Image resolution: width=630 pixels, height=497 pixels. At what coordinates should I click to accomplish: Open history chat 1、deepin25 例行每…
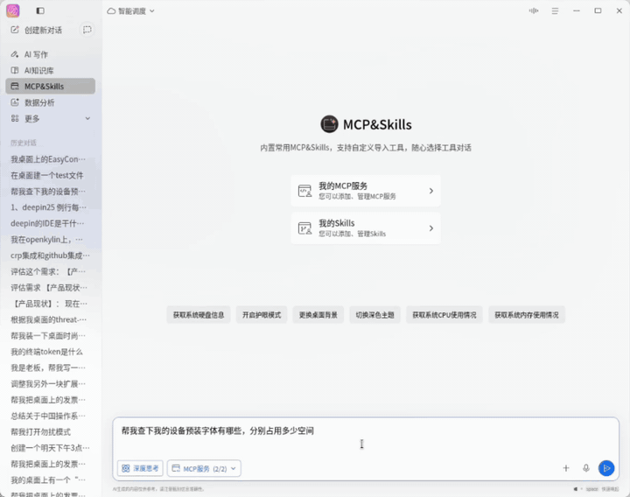[x=50, y=207]
